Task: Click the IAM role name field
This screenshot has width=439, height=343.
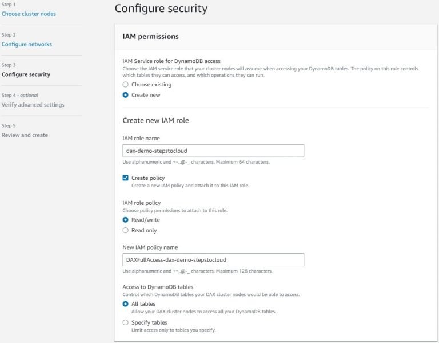Action: pyautogui.click(x=213, y=151)
